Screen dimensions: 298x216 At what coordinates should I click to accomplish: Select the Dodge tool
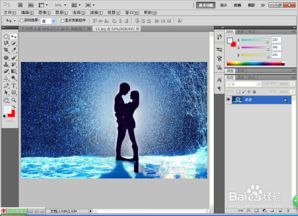[x=14, y=78]
